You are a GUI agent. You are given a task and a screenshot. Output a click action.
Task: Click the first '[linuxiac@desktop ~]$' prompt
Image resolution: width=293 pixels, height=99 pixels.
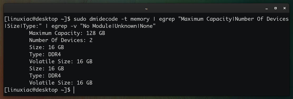coord(37,19)
